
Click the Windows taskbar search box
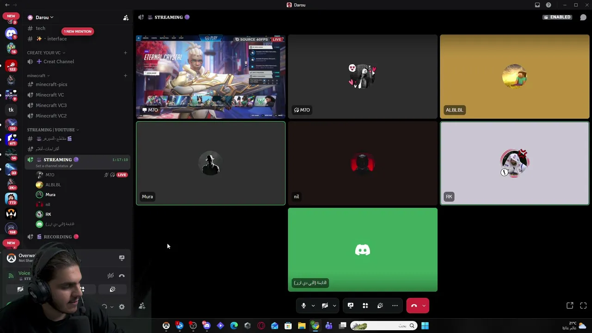pos(383,326)
